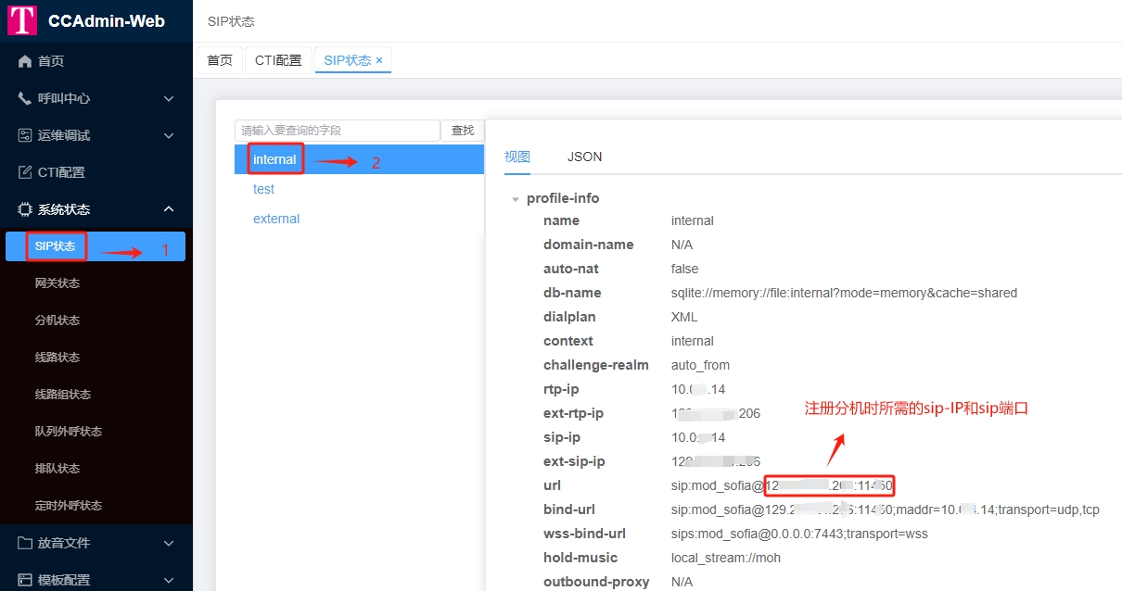Collapse the profile-info tree node
The width and height of the screenshot is (1122, 591).
[516, 199]
